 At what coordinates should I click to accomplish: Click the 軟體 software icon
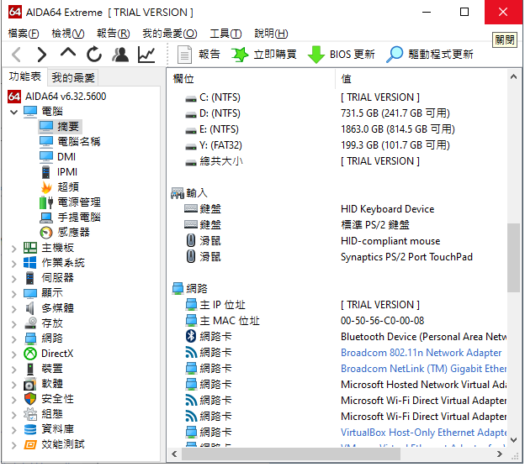pyautogui.click(x=30, y=385)
